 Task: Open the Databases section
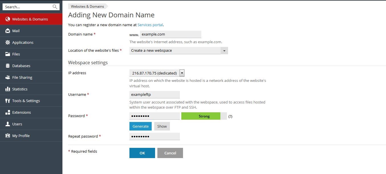coord(31,66)
